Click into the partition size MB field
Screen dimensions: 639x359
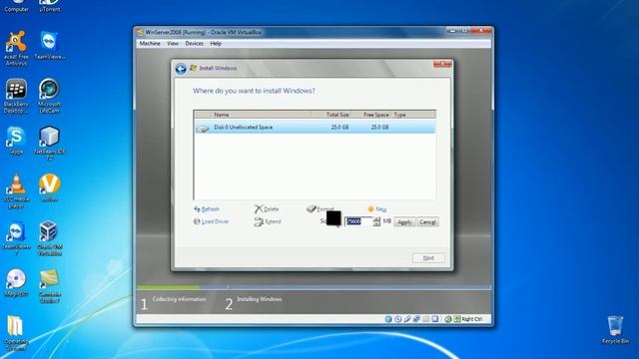[358, 221]
